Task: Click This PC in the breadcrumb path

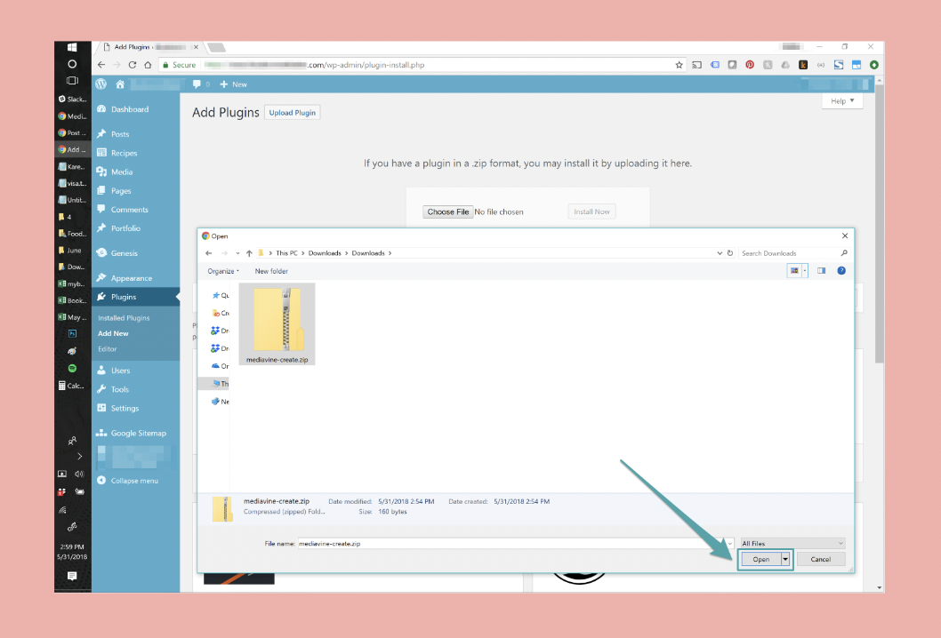Action: pyautogui.click(x=286, y=253)
